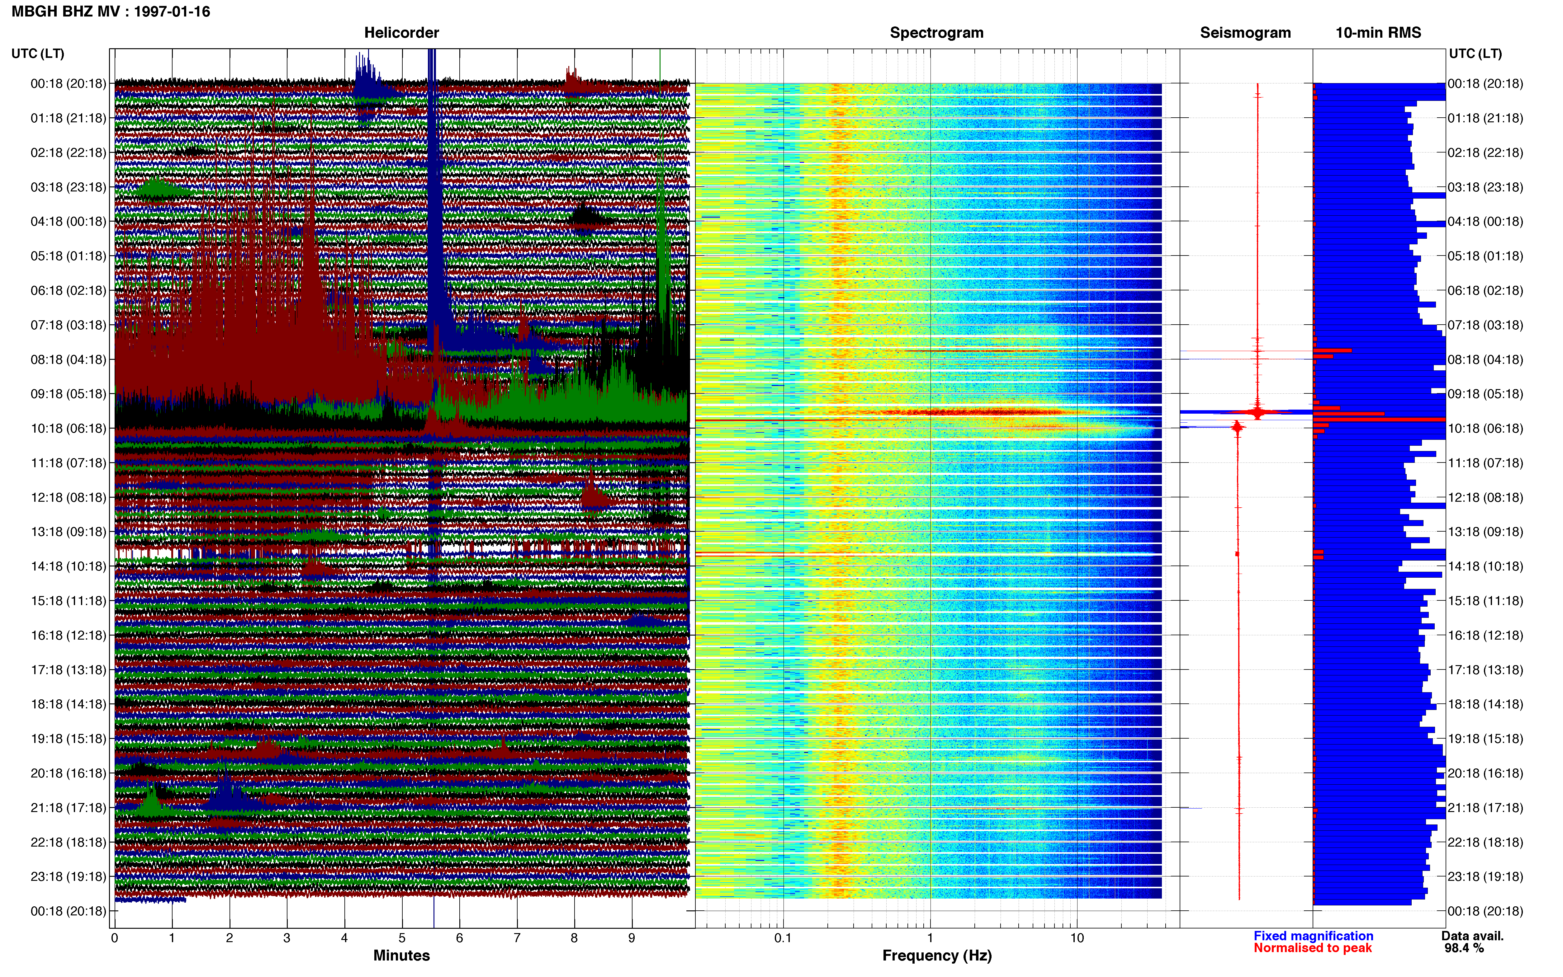This screenshot has width=1563, height=977.
Task: Click the Fixed magnification legend text
Action: (1313, 936)
